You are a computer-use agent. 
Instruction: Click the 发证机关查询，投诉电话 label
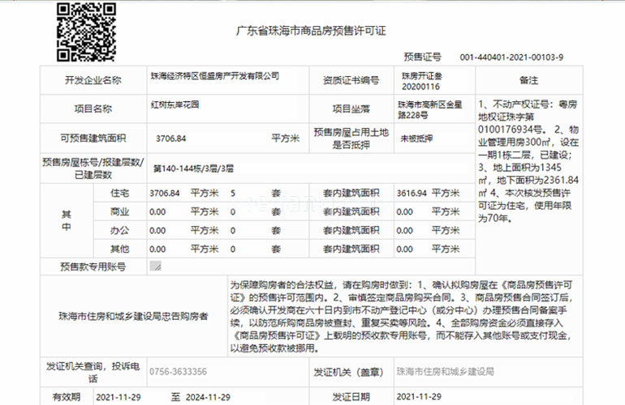pyautogui.click(x=93, y=372)
